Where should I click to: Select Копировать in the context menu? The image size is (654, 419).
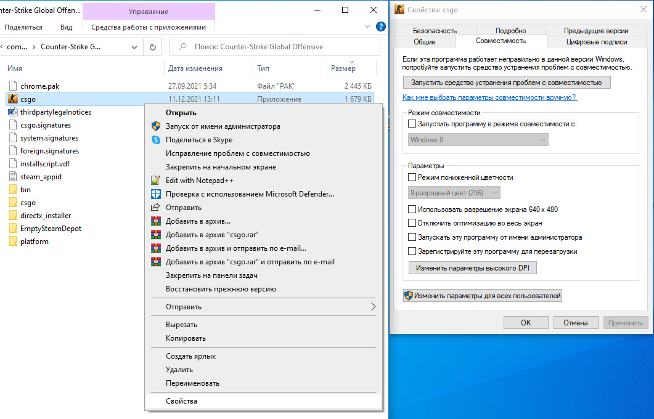(x=263, y=338)
